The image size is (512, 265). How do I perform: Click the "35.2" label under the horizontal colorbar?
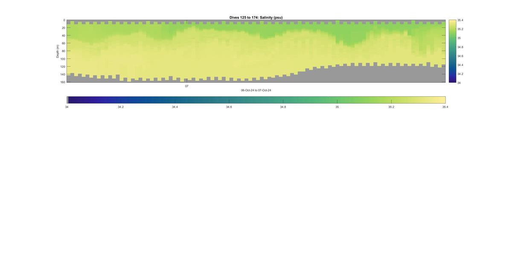click(x=391, y=107)
